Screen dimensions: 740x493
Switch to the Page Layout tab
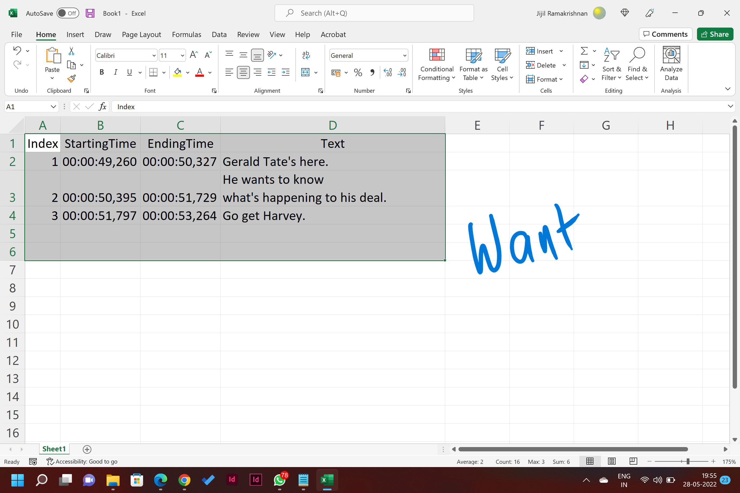141,34
